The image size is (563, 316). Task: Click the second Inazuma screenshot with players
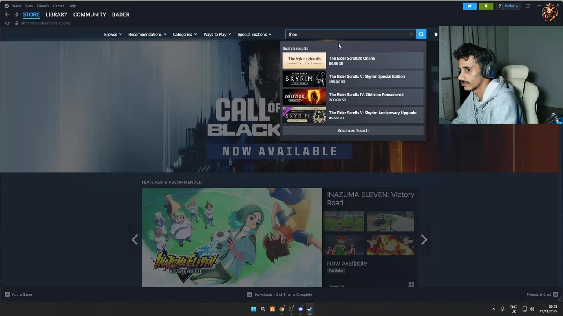391,221
